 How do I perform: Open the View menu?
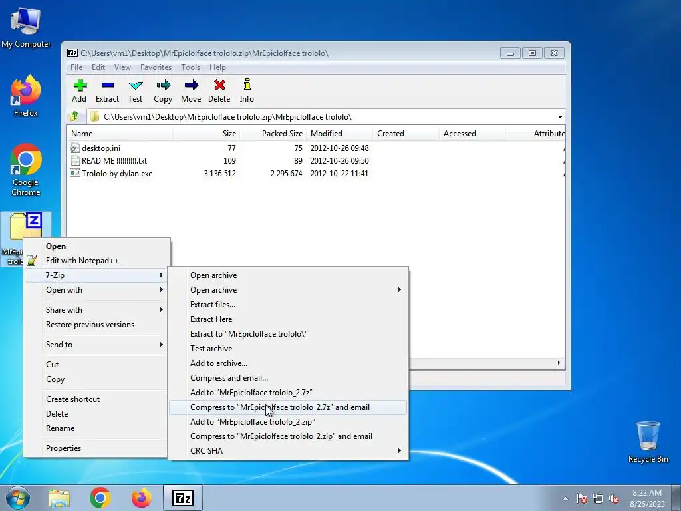[x=122, y=67]
